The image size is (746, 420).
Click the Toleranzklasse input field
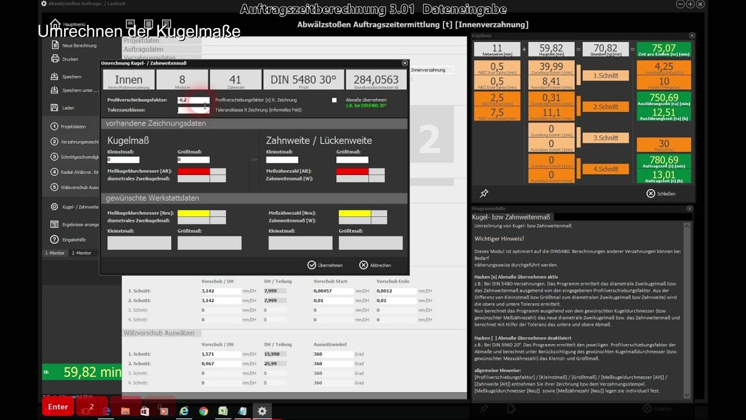[193, 110]
